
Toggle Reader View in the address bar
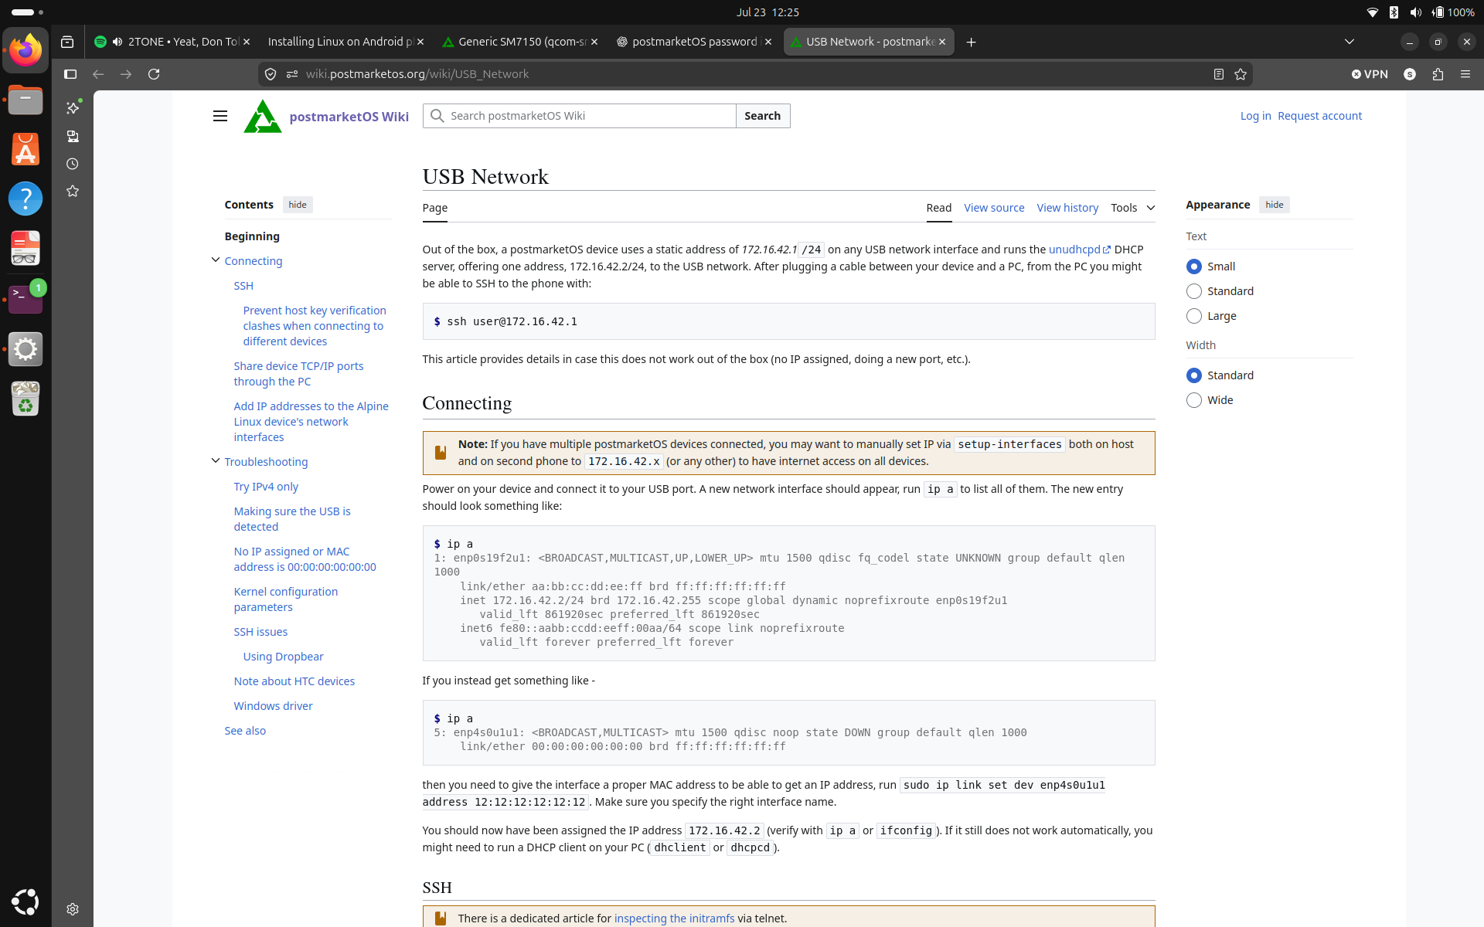[x=1218, y=74]
